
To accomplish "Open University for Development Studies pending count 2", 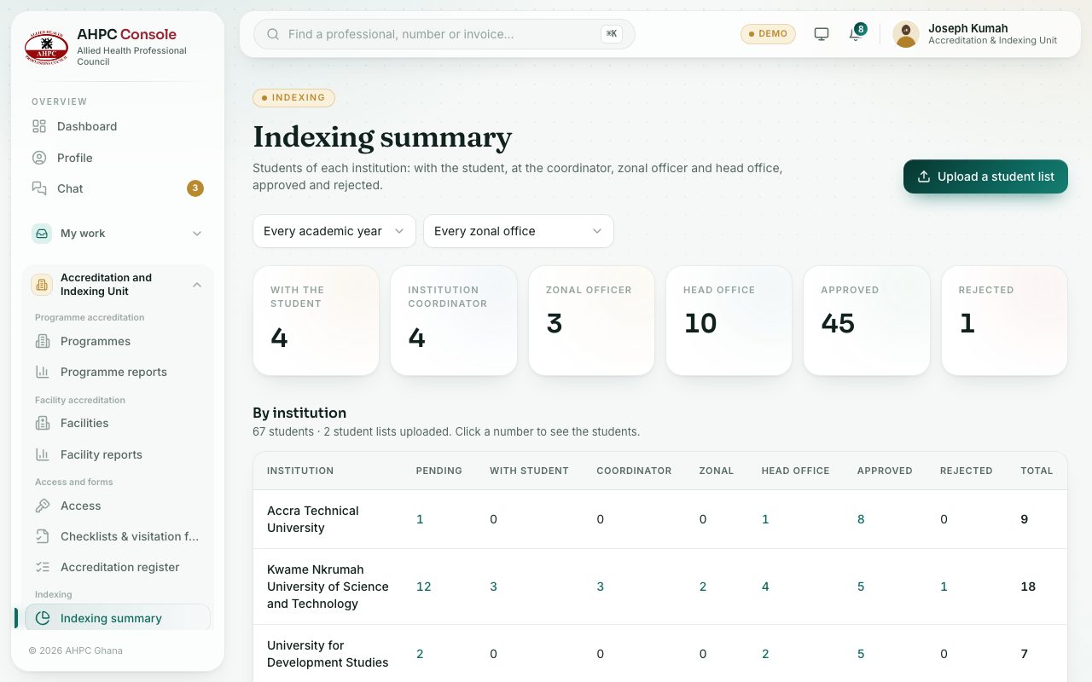I will 420,654.
